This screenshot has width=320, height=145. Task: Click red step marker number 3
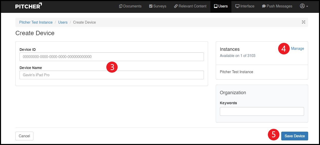(112, 67)
